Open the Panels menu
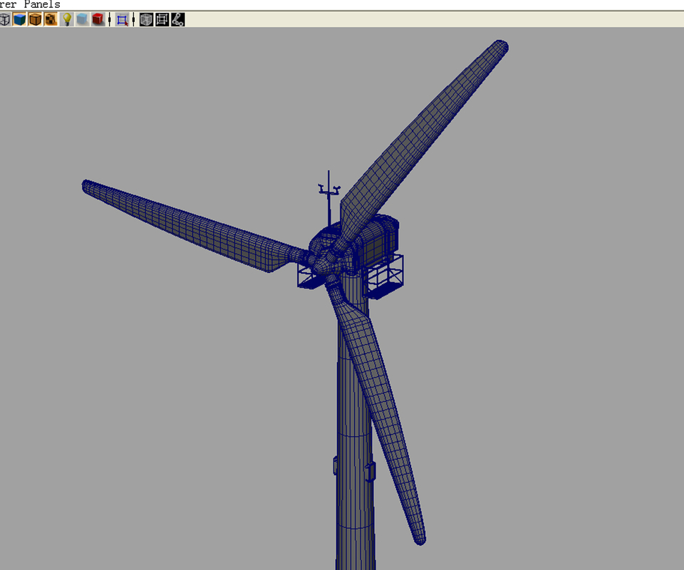This screenshot has width=684, height=570. [x=43, y=4]
